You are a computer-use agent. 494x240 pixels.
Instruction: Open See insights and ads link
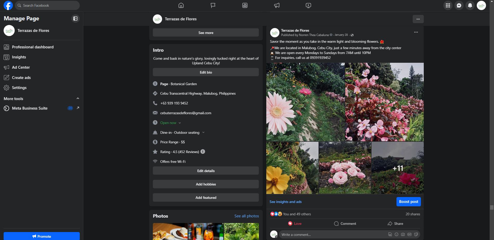click(x=286, y=202)
